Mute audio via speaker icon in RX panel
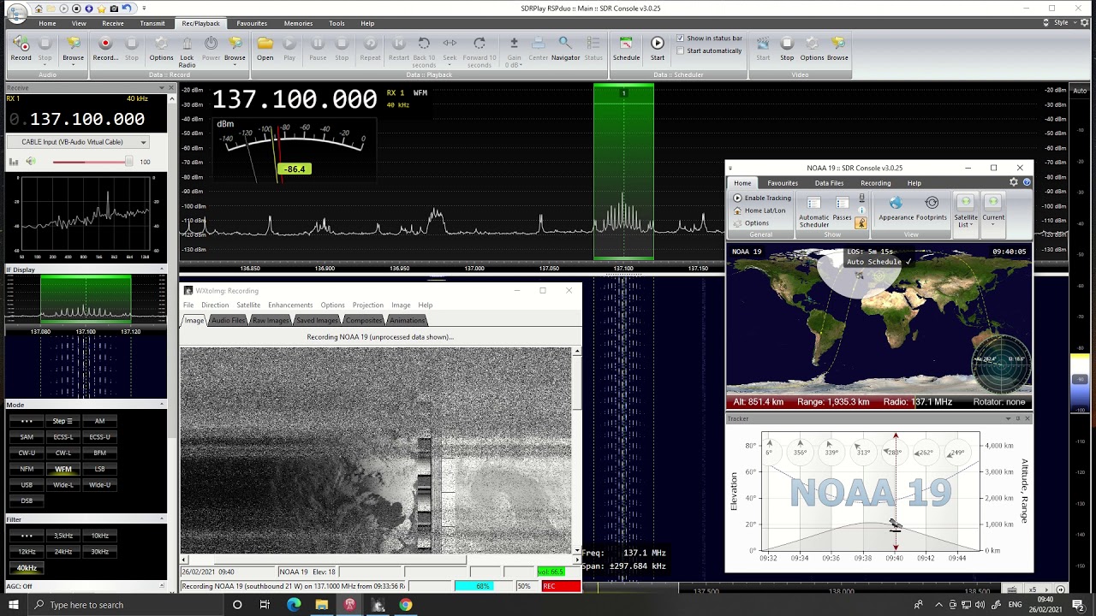Screen dimensions: 1096x616 pos(31,162)
